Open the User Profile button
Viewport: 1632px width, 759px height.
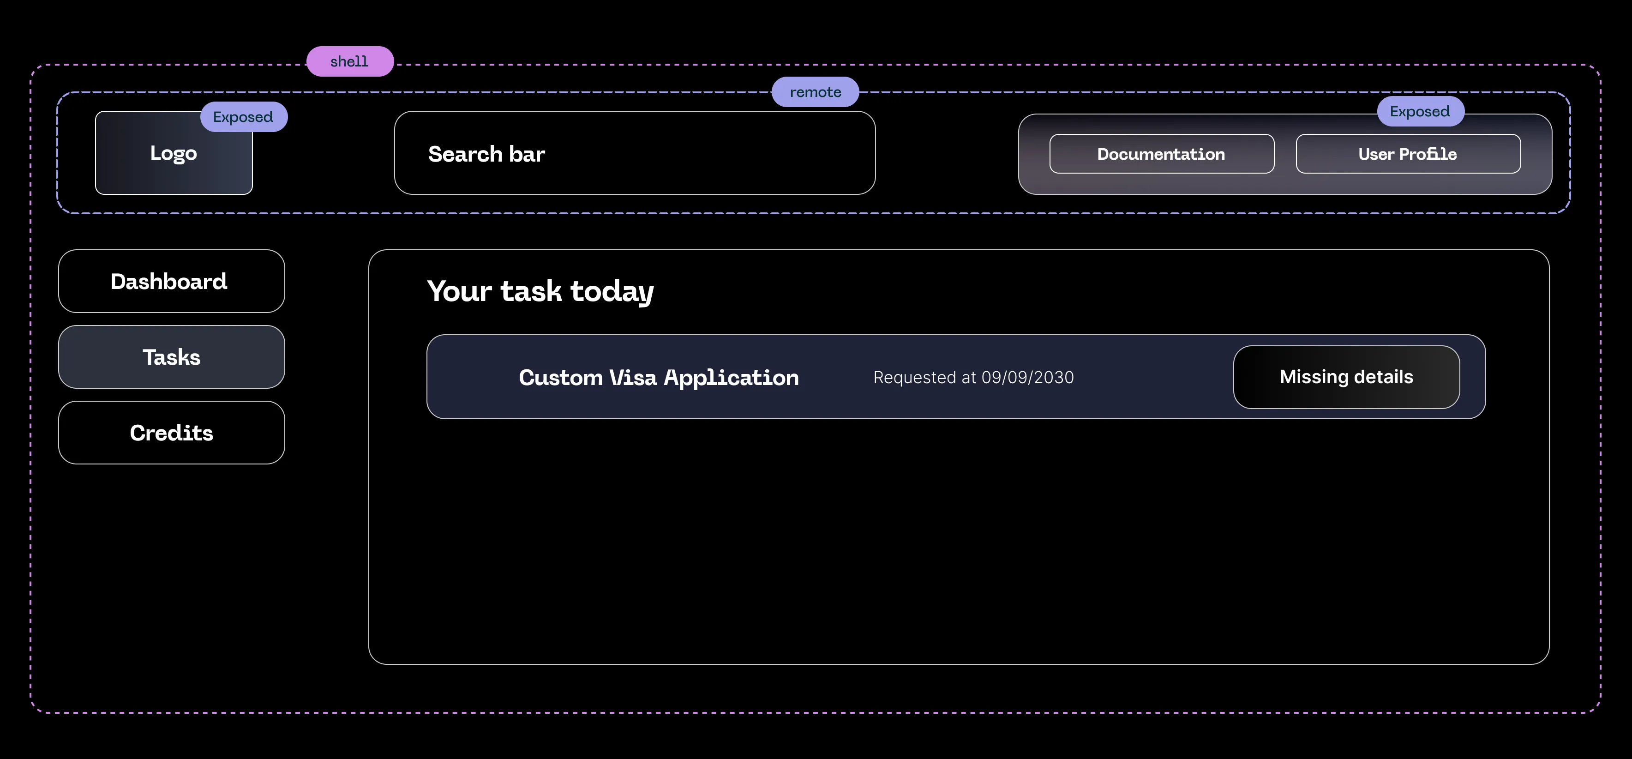(1407, 154)
